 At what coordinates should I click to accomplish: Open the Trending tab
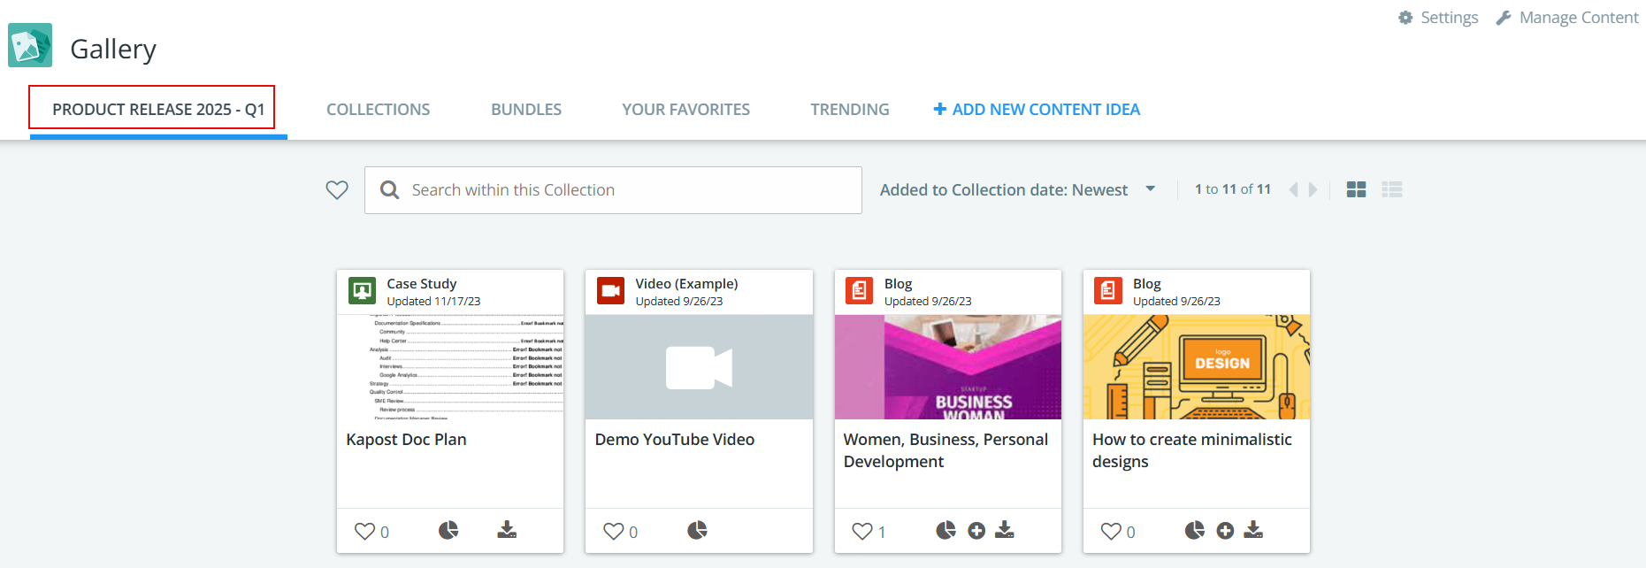pos(850,110)
